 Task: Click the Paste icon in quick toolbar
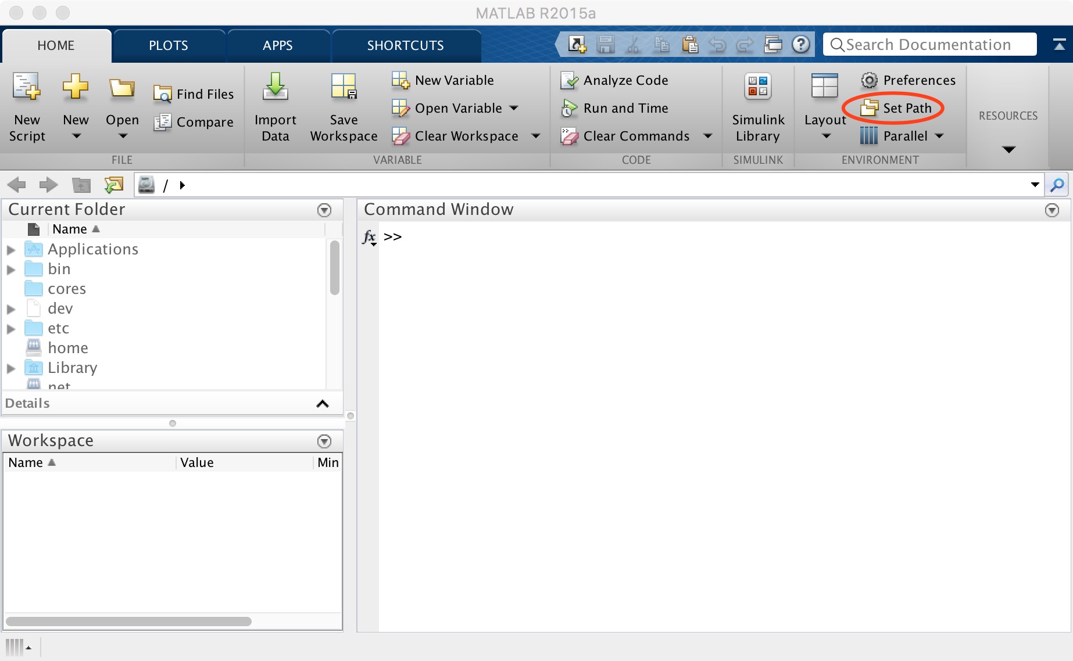tap(689, 45)
